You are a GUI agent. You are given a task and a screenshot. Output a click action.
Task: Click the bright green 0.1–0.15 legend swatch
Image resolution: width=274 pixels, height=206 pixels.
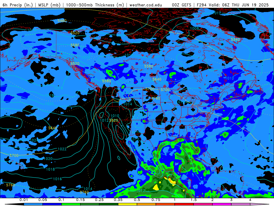(x=71, y=204)
